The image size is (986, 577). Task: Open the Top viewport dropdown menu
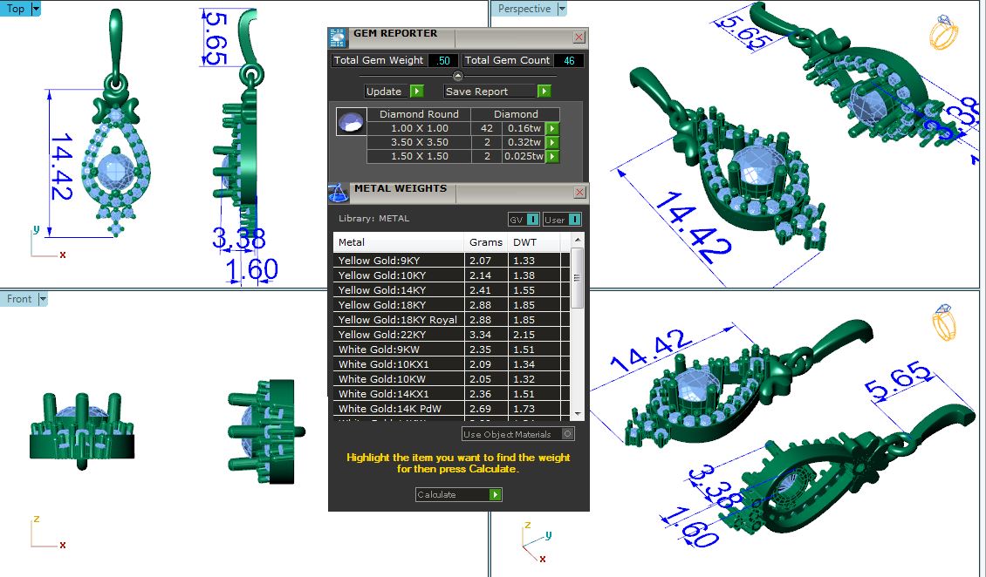coord(36,9)
